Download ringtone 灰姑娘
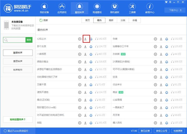 pos(161,54)
